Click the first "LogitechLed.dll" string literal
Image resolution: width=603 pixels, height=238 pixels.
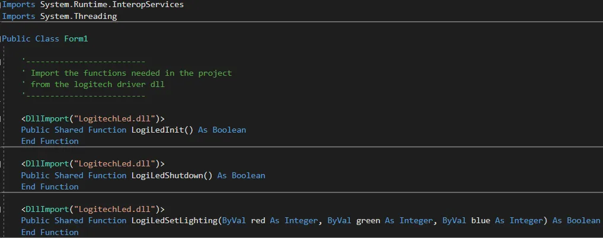pos(114,118)
